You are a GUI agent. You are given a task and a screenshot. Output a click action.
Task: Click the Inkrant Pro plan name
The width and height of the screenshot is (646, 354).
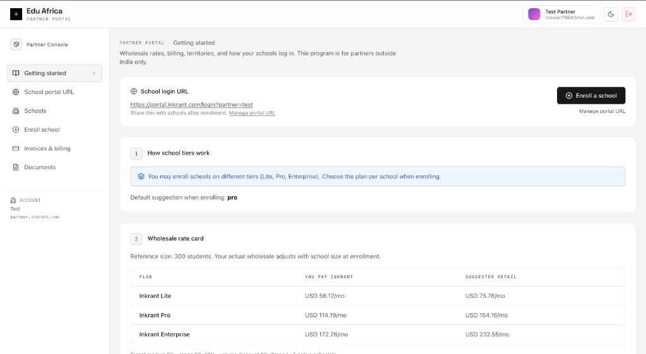(155, 316)
